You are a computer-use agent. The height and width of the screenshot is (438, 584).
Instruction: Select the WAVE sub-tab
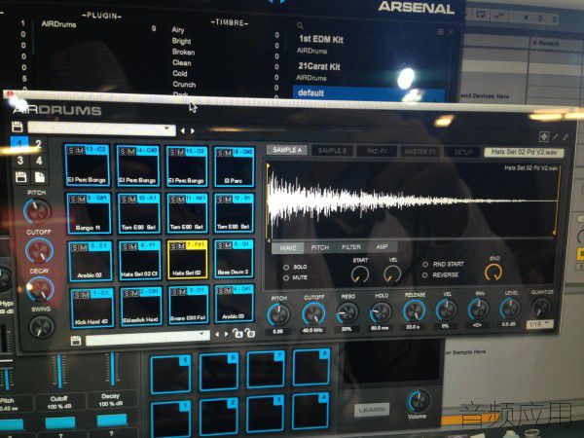click(x=287, y=247)
